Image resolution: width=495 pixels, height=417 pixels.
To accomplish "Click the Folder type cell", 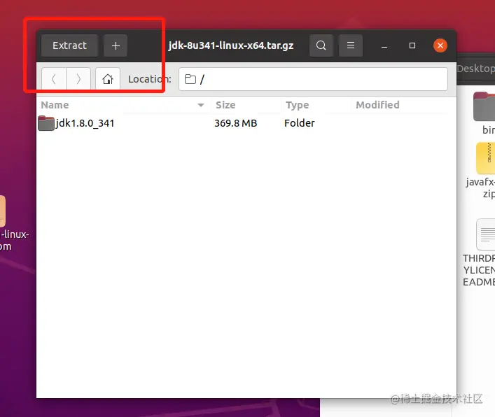I will click(299, 123).
